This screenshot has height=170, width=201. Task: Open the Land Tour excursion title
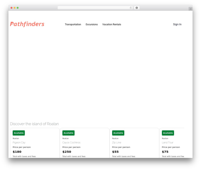click(x=168, y=143)
